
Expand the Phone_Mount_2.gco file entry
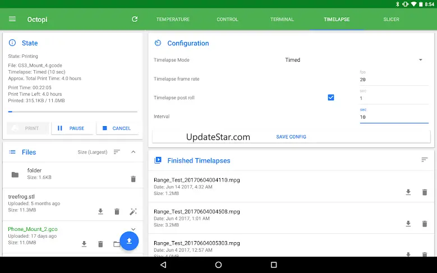pos(133,229)
